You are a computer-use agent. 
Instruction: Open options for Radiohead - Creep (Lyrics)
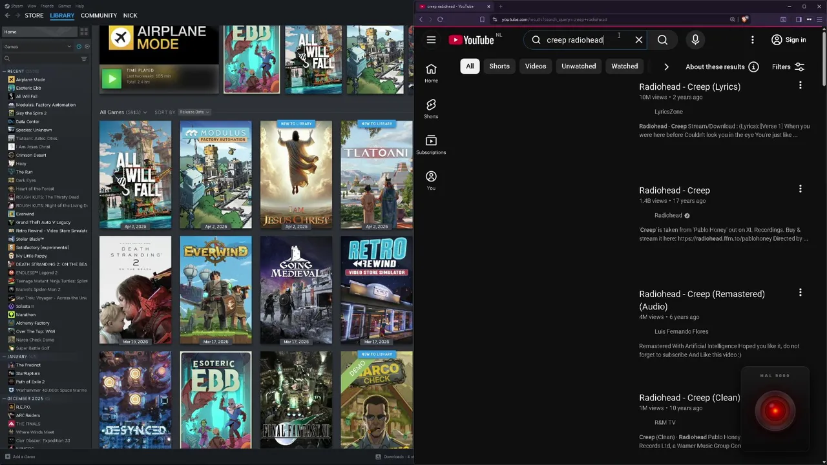point(800,85)
